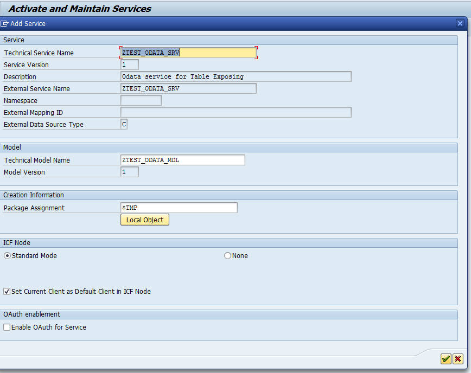Click the Package Assignment field

click(x=179, y=208)
